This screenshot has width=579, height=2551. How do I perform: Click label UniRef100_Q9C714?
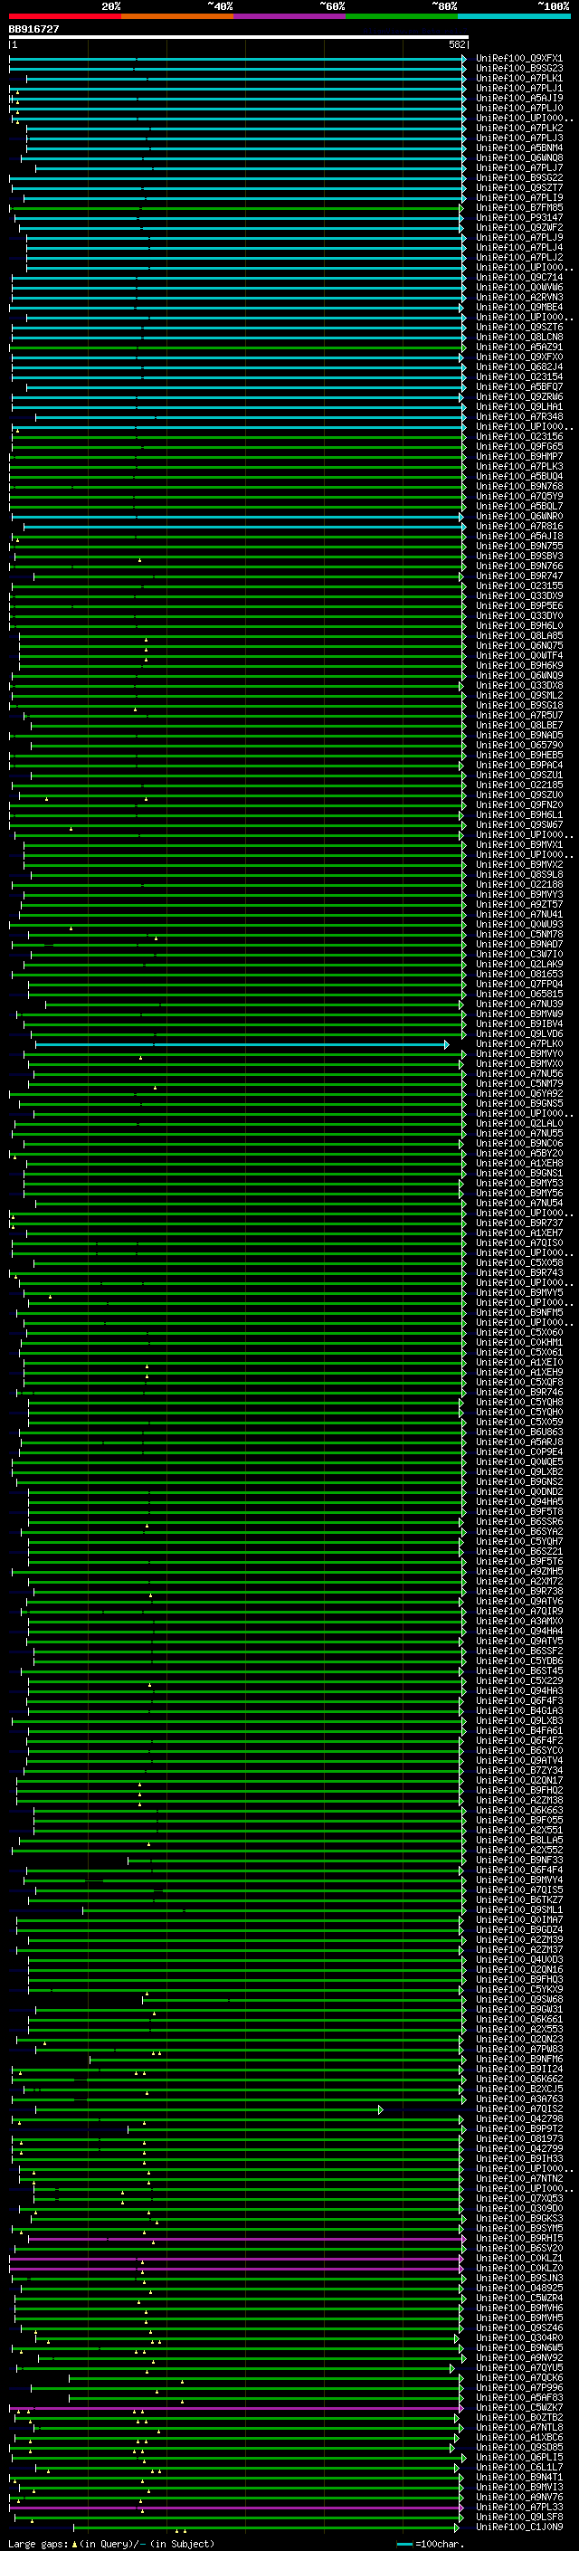(518, 277)
